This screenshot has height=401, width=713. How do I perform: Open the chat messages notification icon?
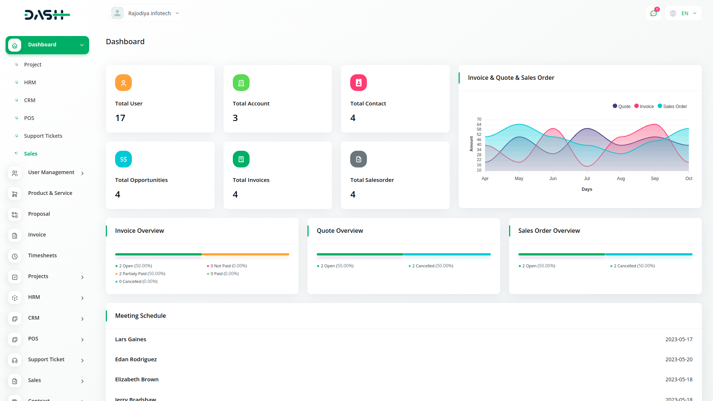[654, 13]
